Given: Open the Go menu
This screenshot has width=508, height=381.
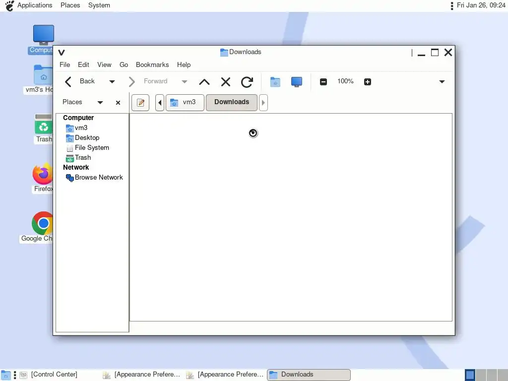Looking at the screenshot, I should [x=124, y=65].
